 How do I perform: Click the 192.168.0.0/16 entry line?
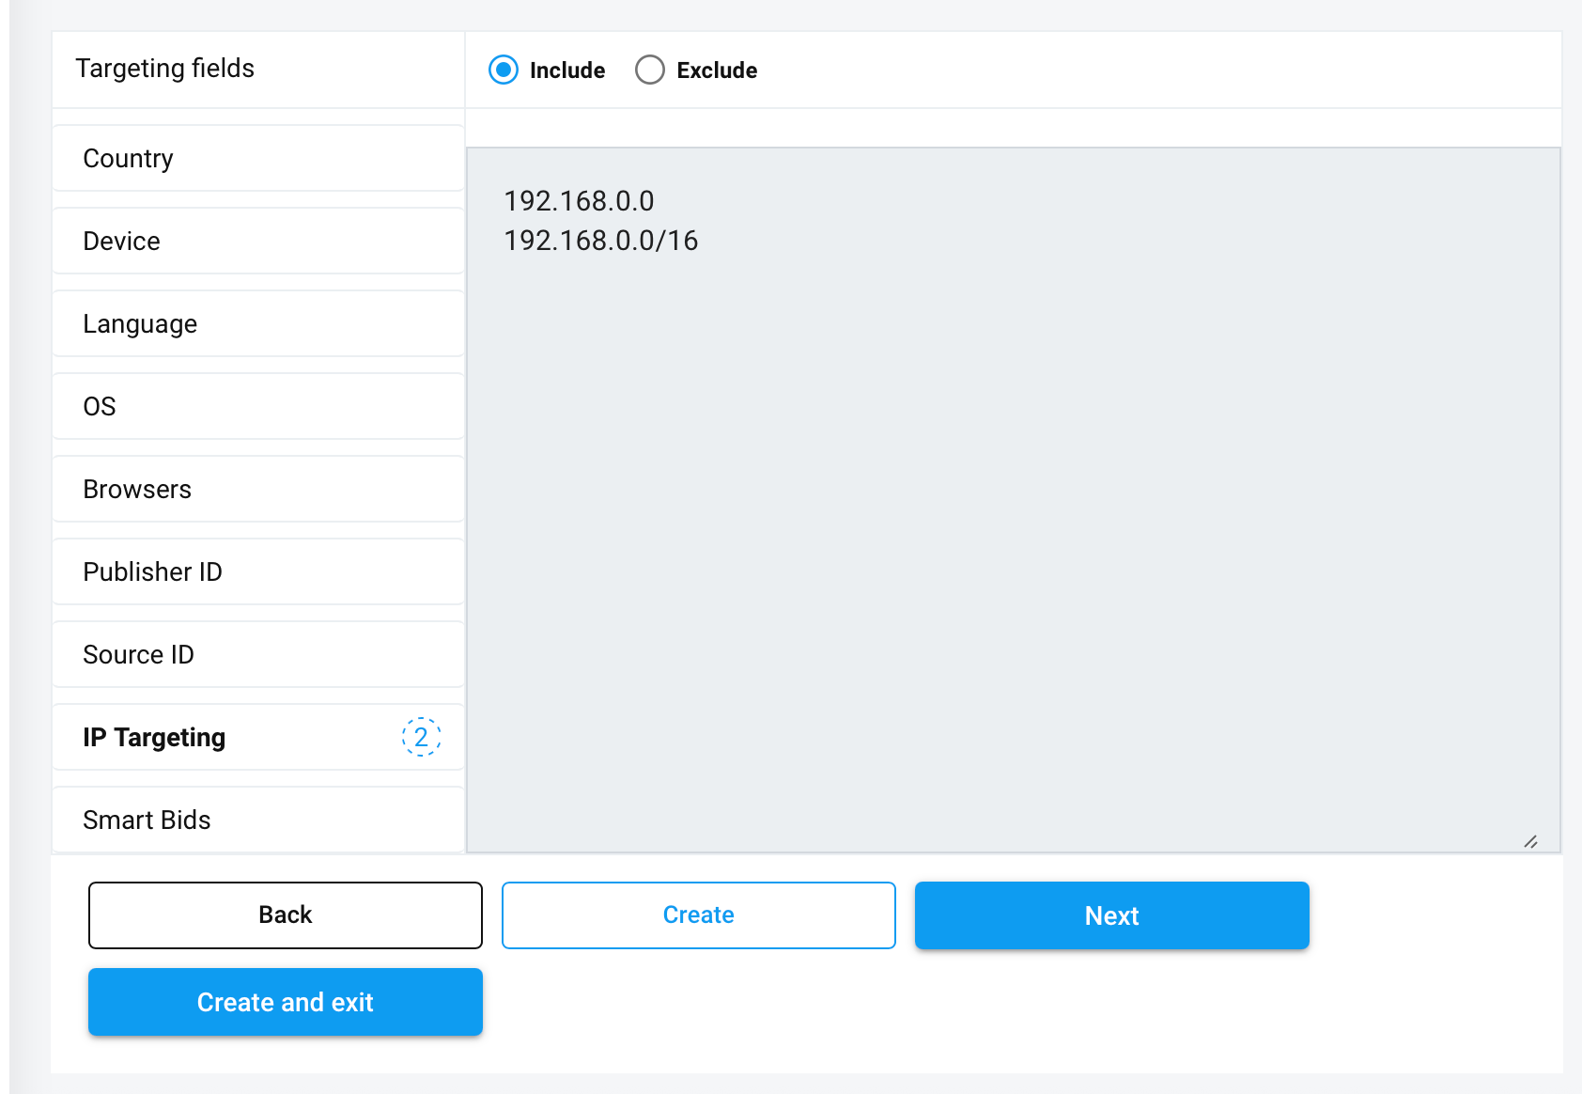coord(601,242)
